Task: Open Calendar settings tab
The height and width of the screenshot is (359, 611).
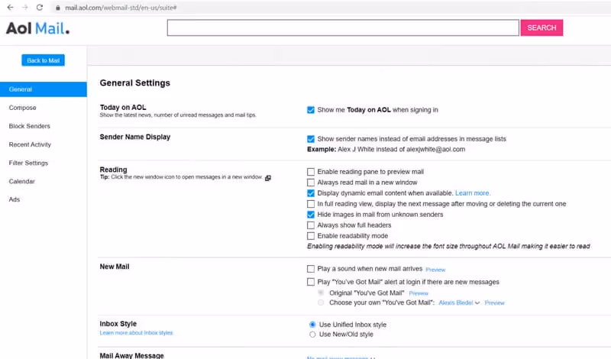Action: [x=22, y=181]
